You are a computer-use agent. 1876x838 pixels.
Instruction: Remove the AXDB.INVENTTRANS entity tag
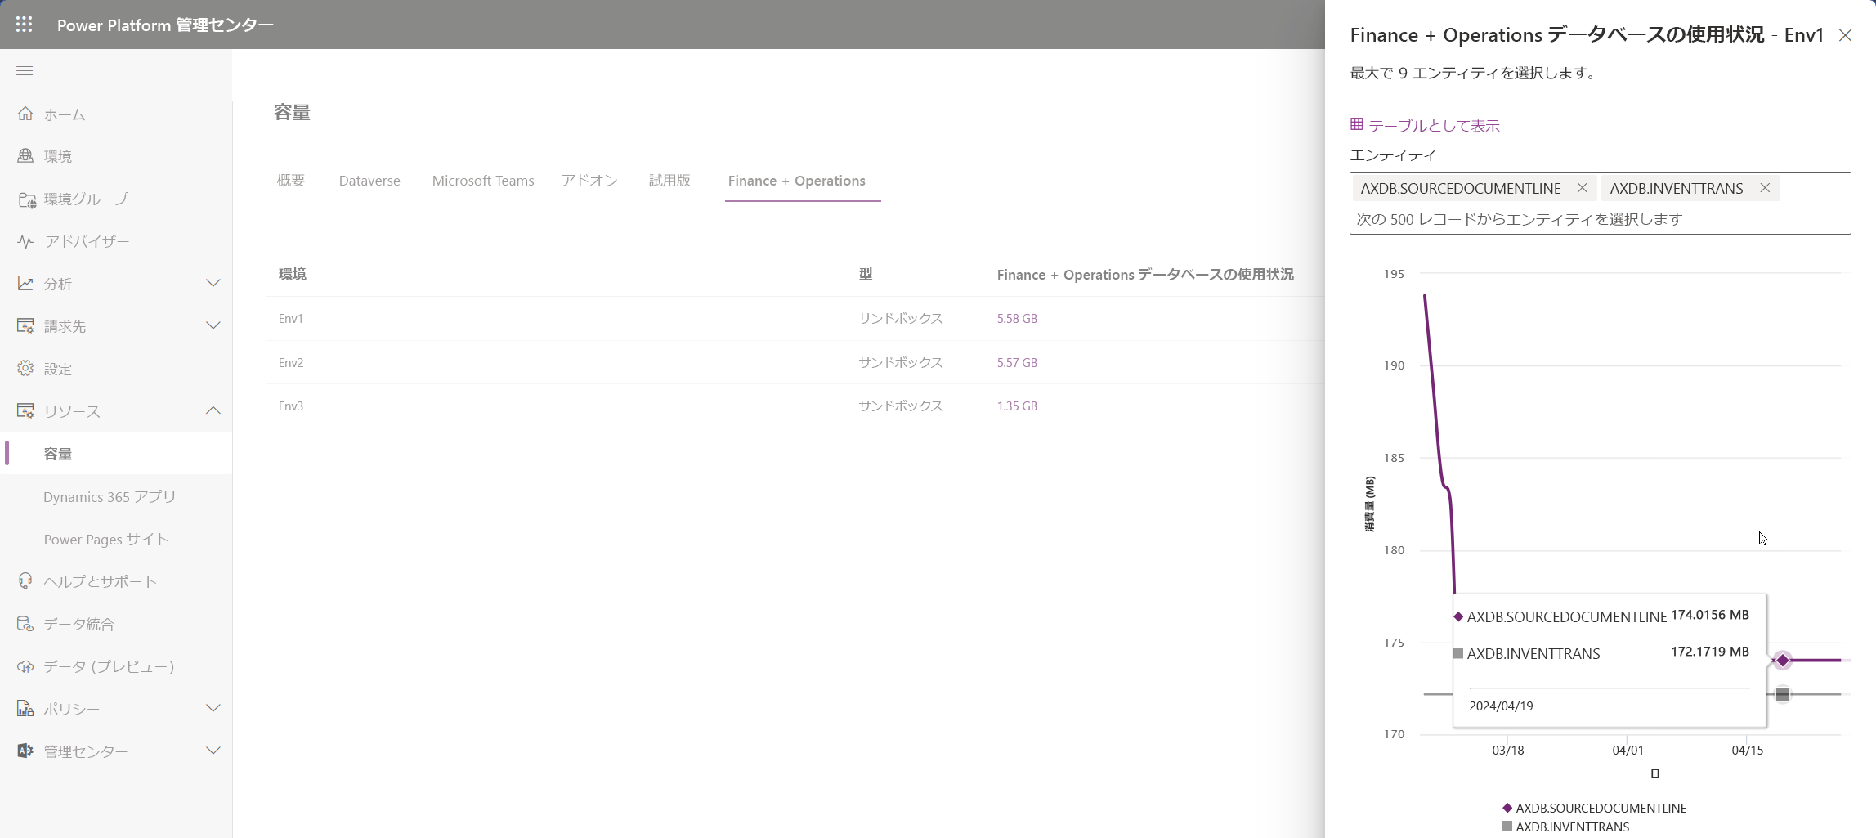1765,188
